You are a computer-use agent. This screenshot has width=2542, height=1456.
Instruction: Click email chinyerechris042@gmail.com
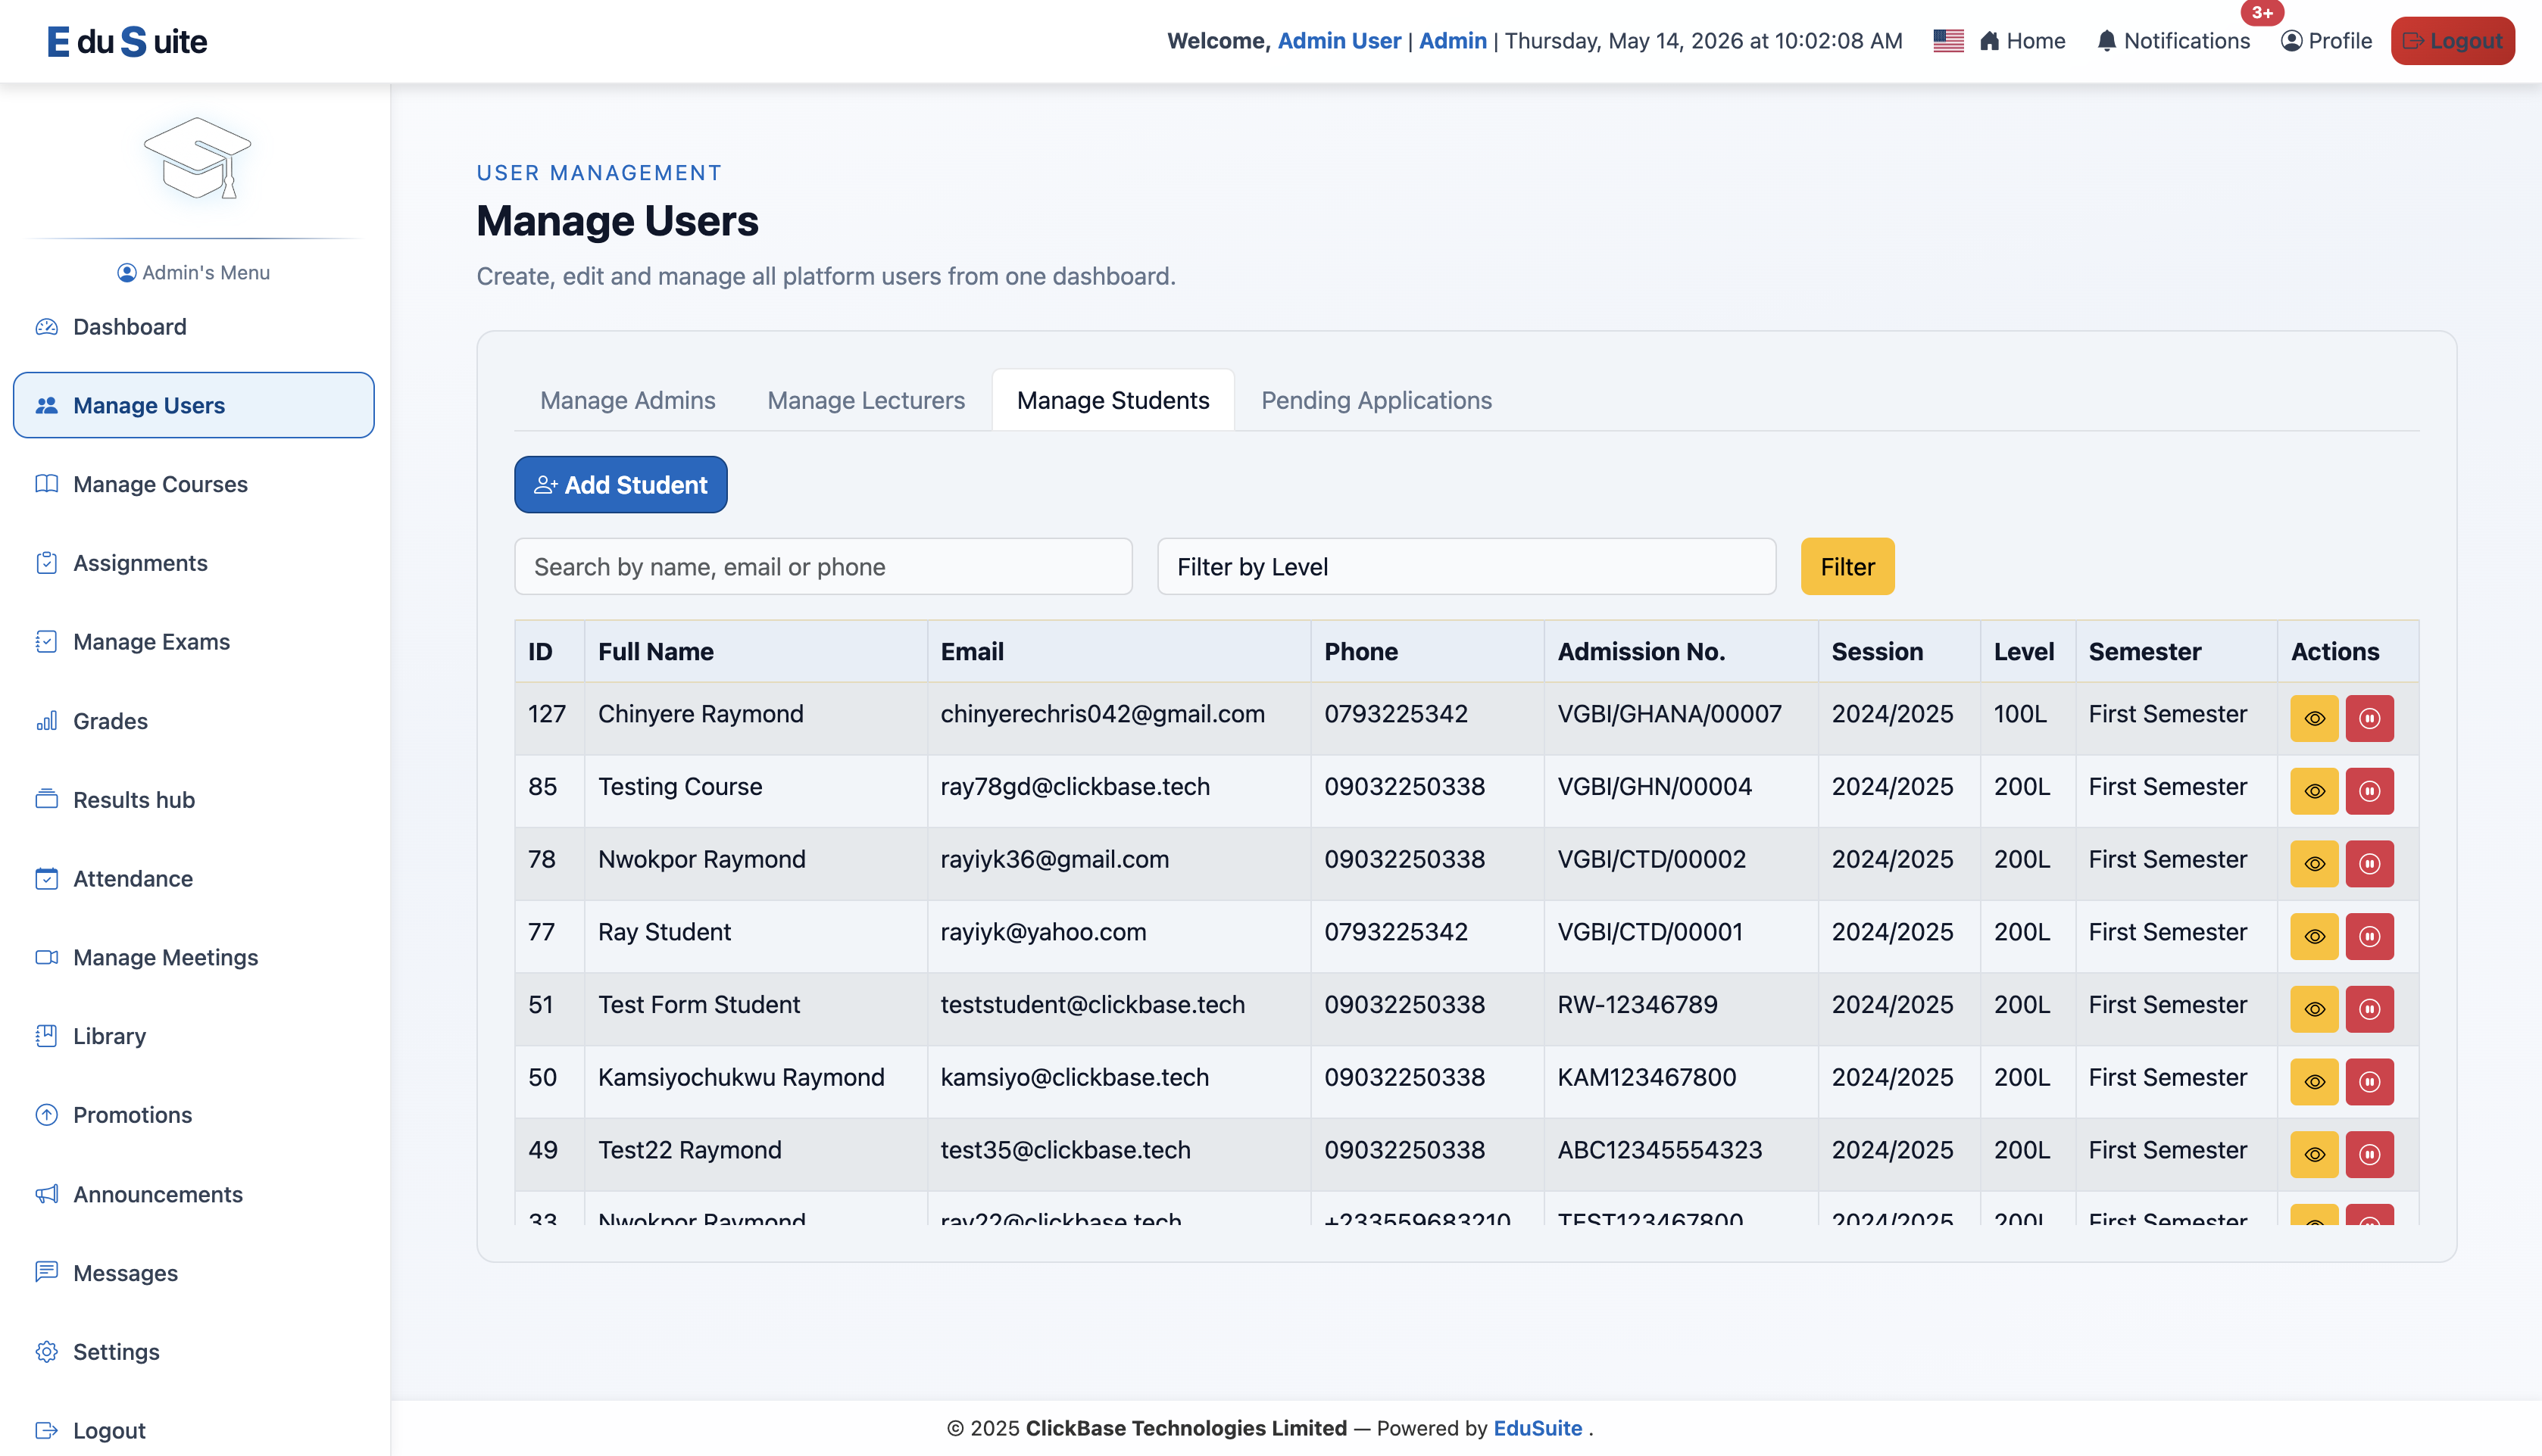(x=1102, y=714)
